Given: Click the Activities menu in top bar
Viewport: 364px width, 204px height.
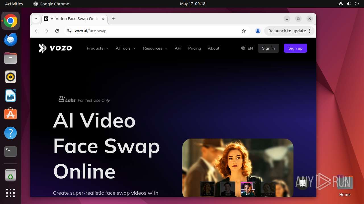Looking at the screenshot, I should tap(14, 4).
